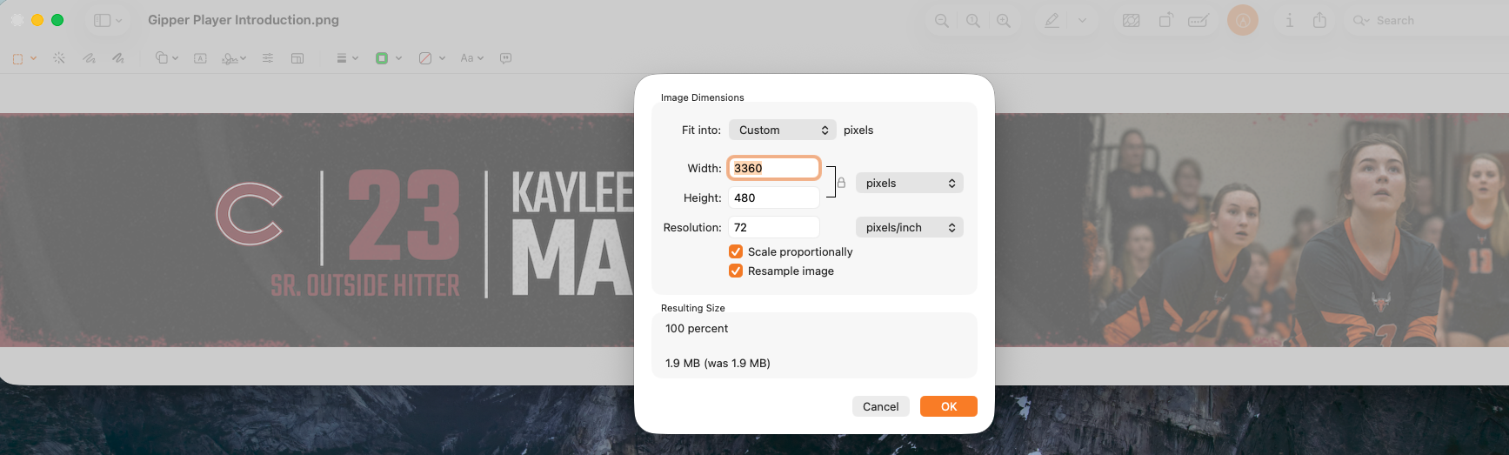Click the remove background icon

(x=1132, y=21)
